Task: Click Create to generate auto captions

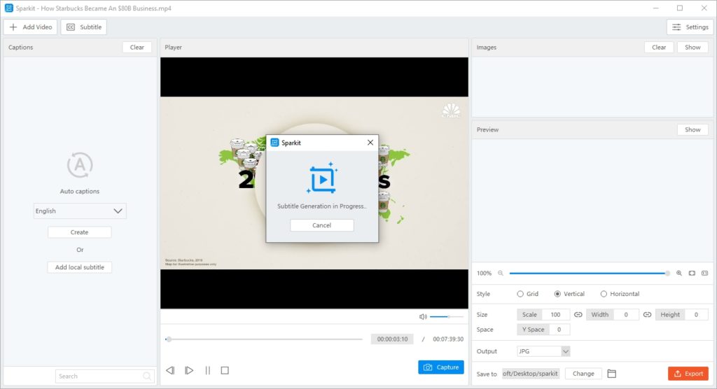Action: (80, 232)
